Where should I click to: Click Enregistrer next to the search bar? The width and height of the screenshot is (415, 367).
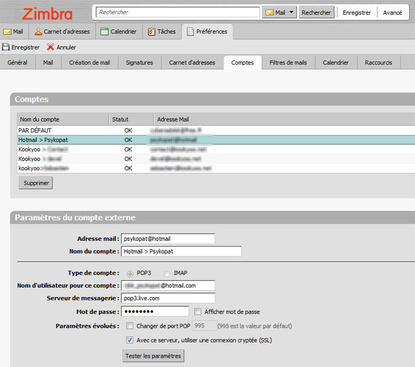[x=357, y=12]
